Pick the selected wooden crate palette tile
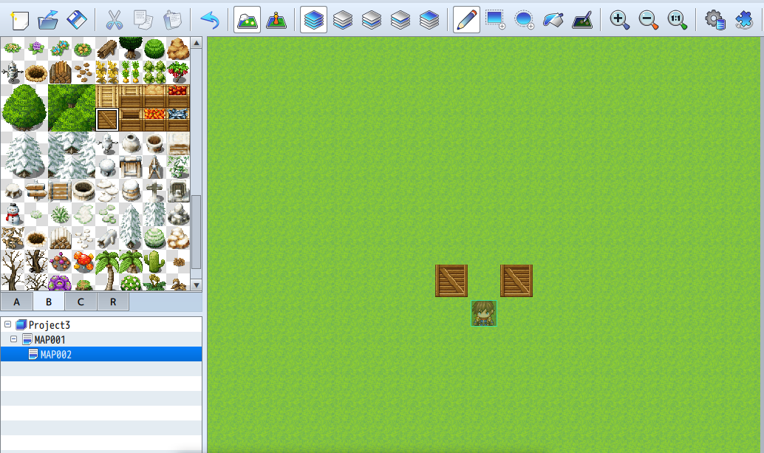This screenshot has width=764, height=453. tap(107, 120)
